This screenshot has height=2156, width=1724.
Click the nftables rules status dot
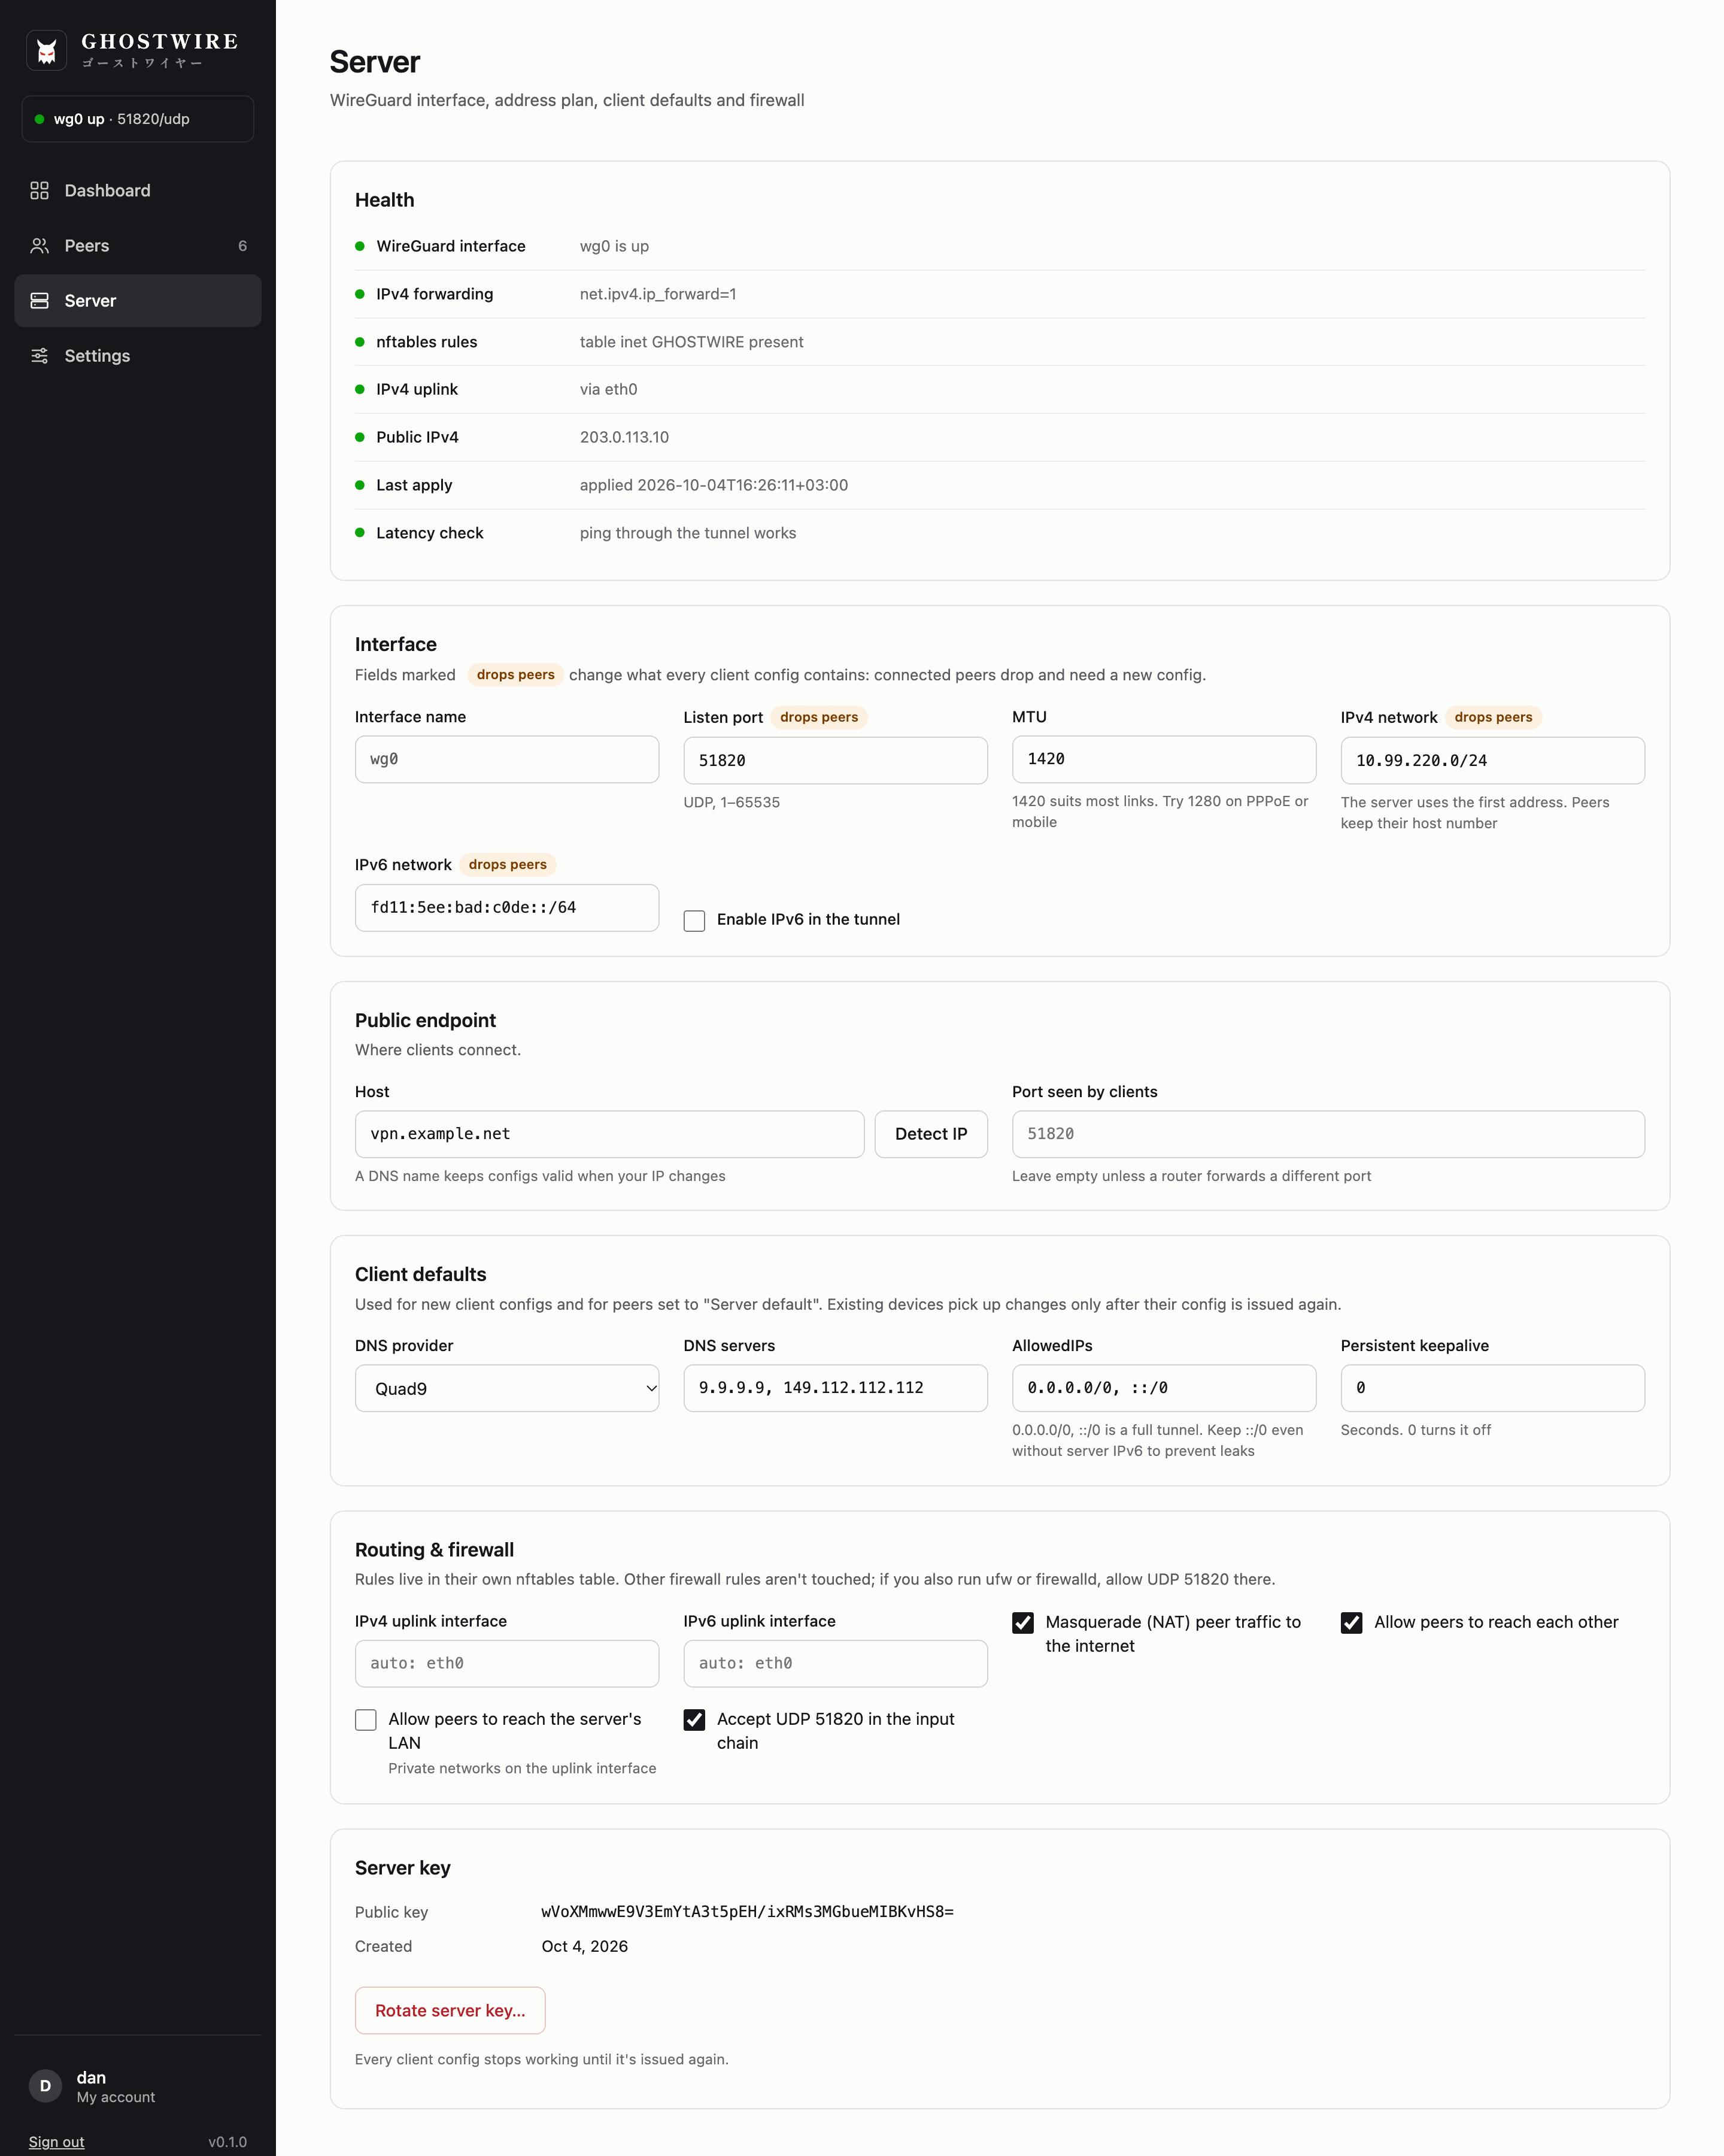[x=360, y=342]
